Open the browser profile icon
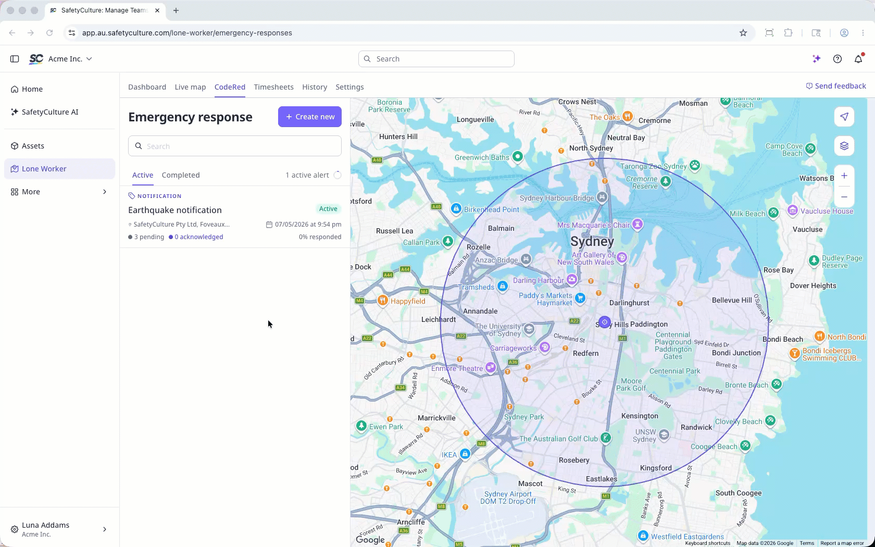This screenshot has width=875, height=547. point(844,33)
